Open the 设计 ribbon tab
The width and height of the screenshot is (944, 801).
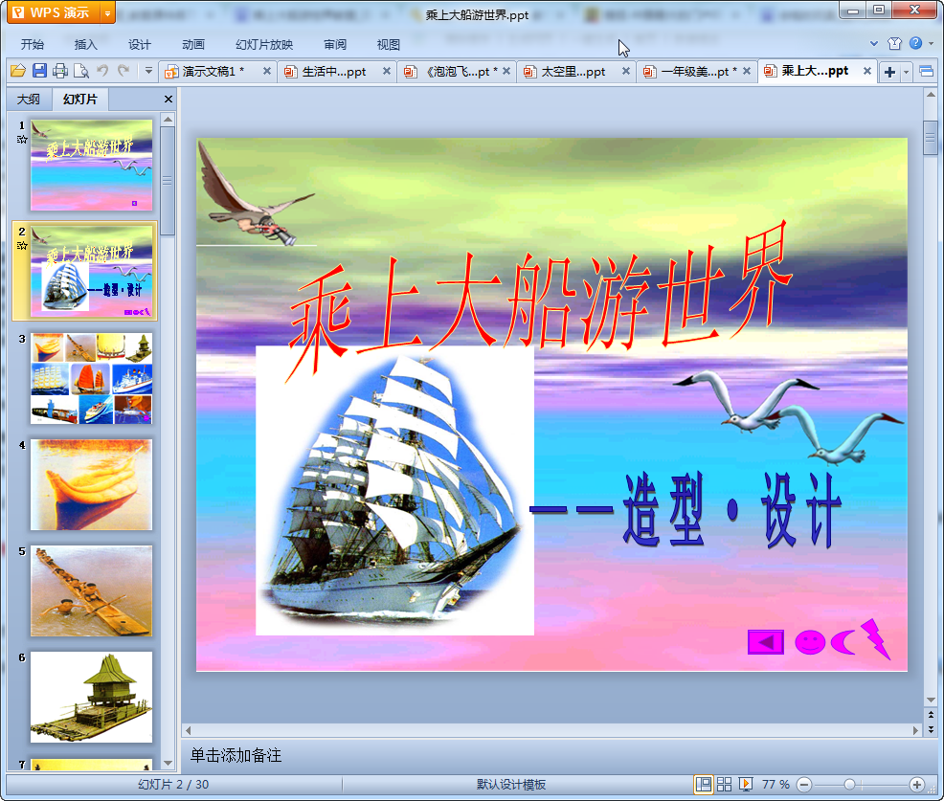(139, 45)
